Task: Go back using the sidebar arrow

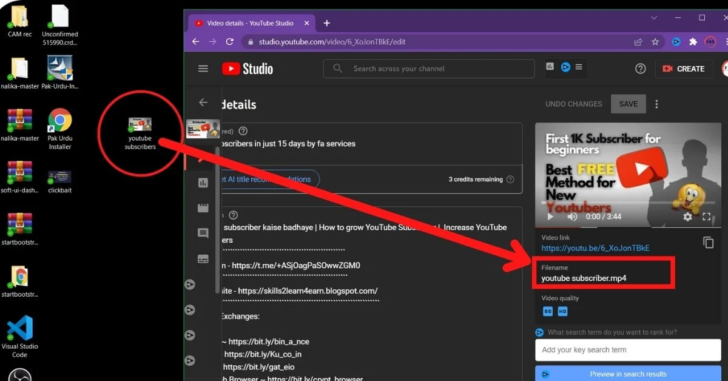Action: pyautogui.click(x=203, y=103)
